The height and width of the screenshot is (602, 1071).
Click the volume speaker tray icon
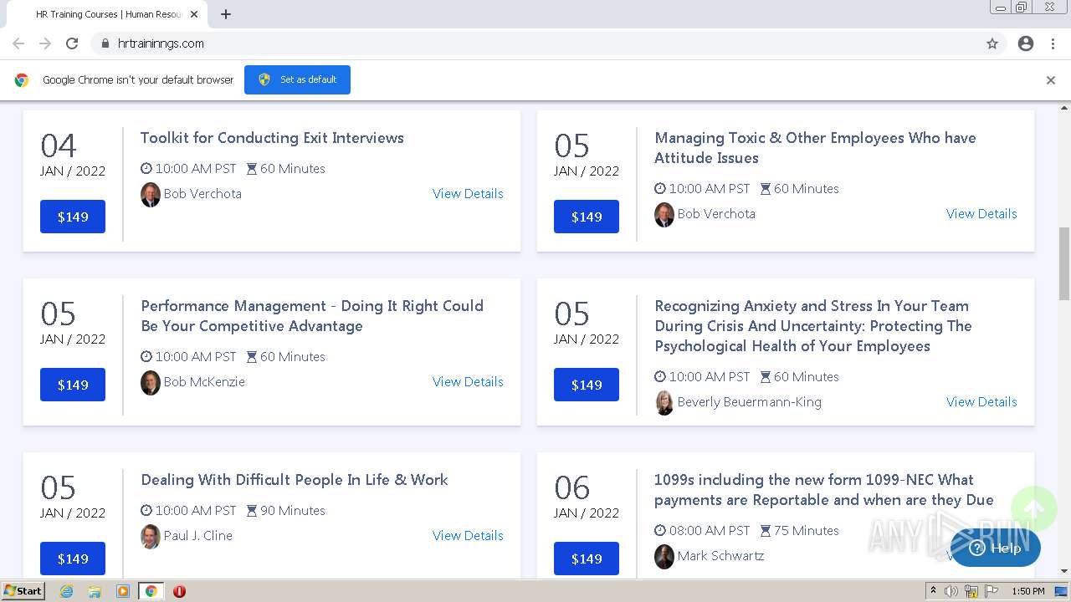click(951, 591)
